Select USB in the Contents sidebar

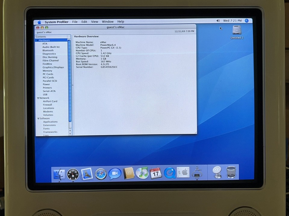pos(45,94)
